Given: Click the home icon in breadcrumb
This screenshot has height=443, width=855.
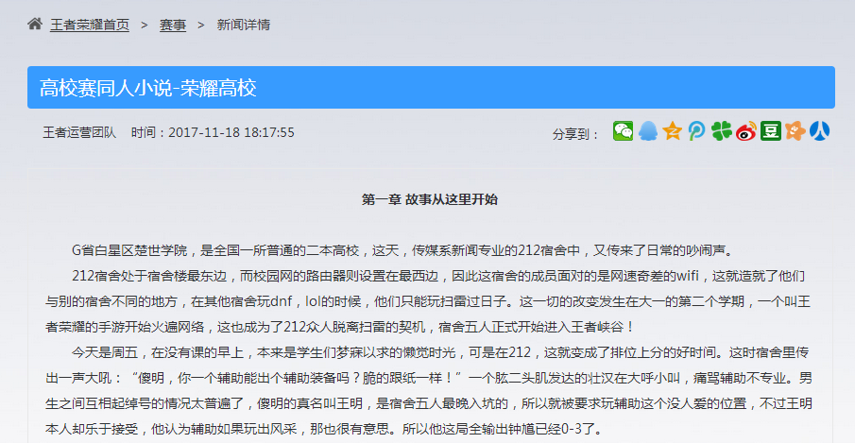Looking at the screenshot, I should [35, 24].
